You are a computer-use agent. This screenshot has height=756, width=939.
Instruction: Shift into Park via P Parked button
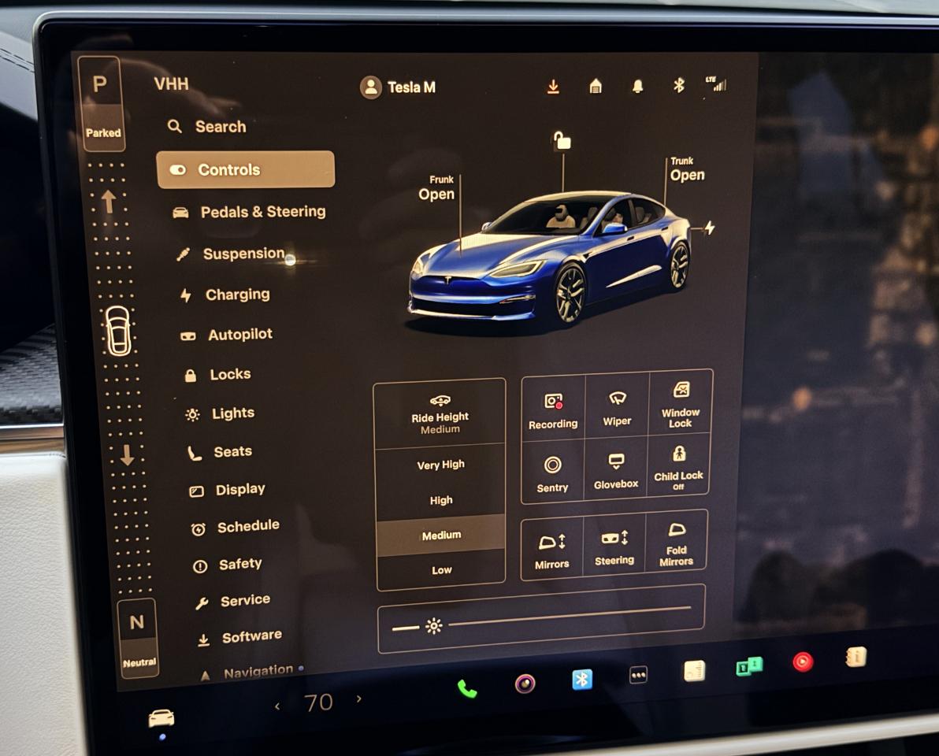coord(101,103)
